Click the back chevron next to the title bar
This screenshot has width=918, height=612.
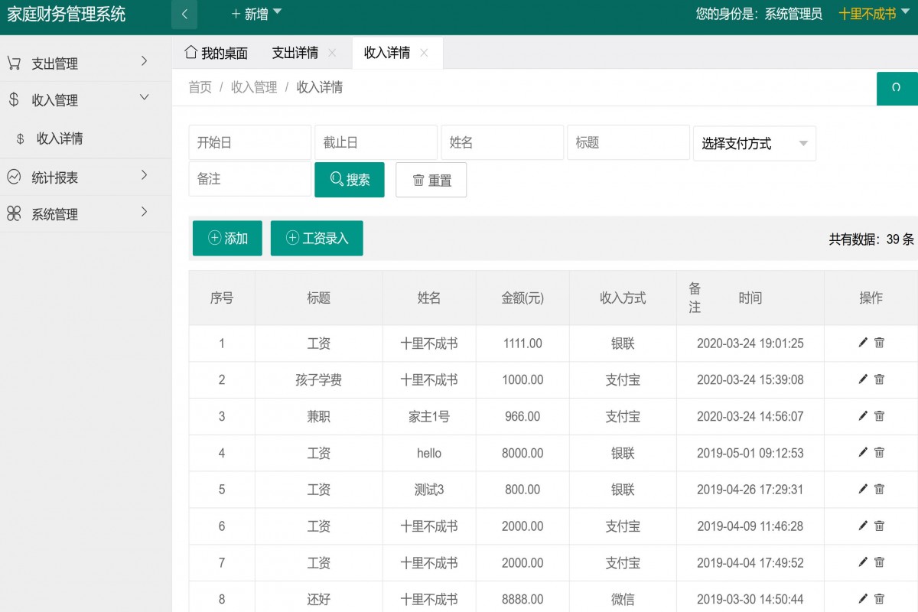[184, 14]
